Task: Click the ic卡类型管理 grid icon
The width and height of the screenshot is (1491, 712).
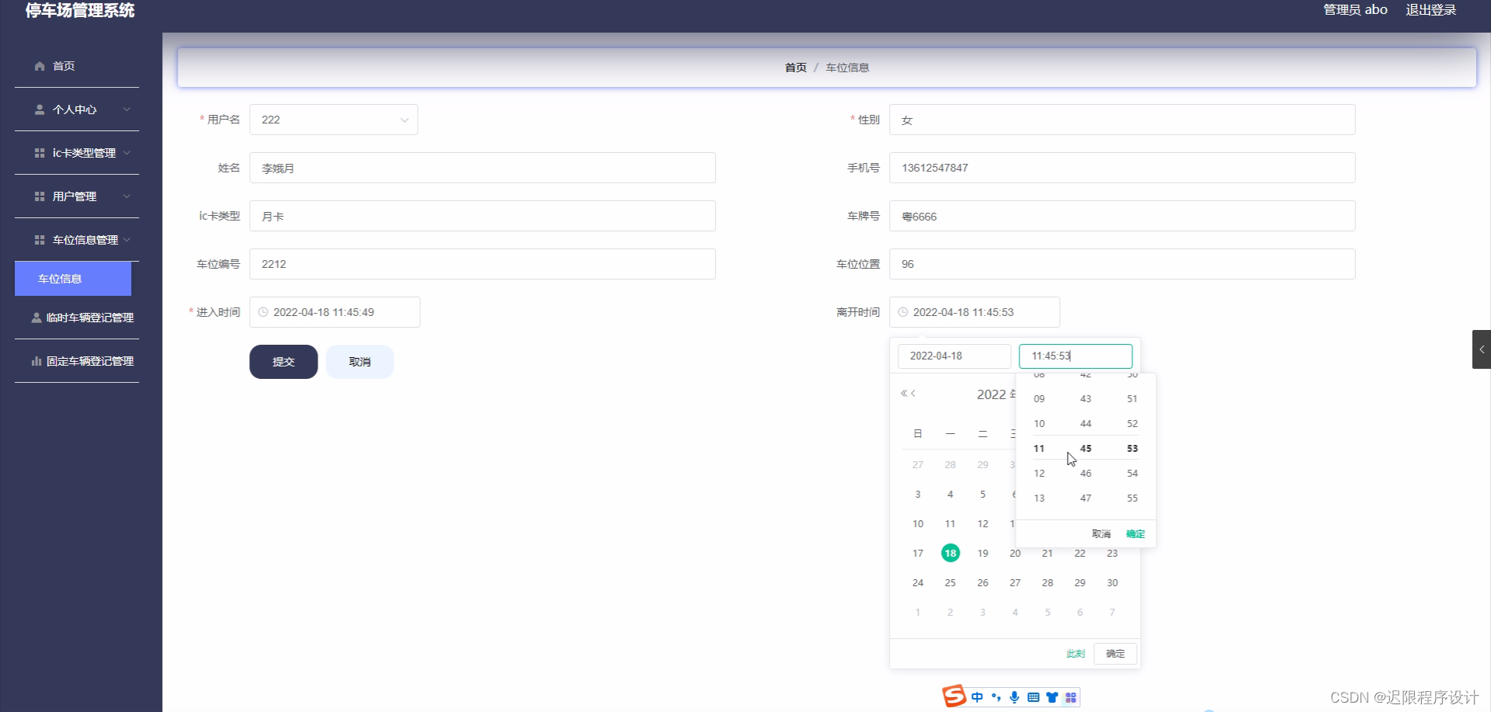Action: [40, 153]
